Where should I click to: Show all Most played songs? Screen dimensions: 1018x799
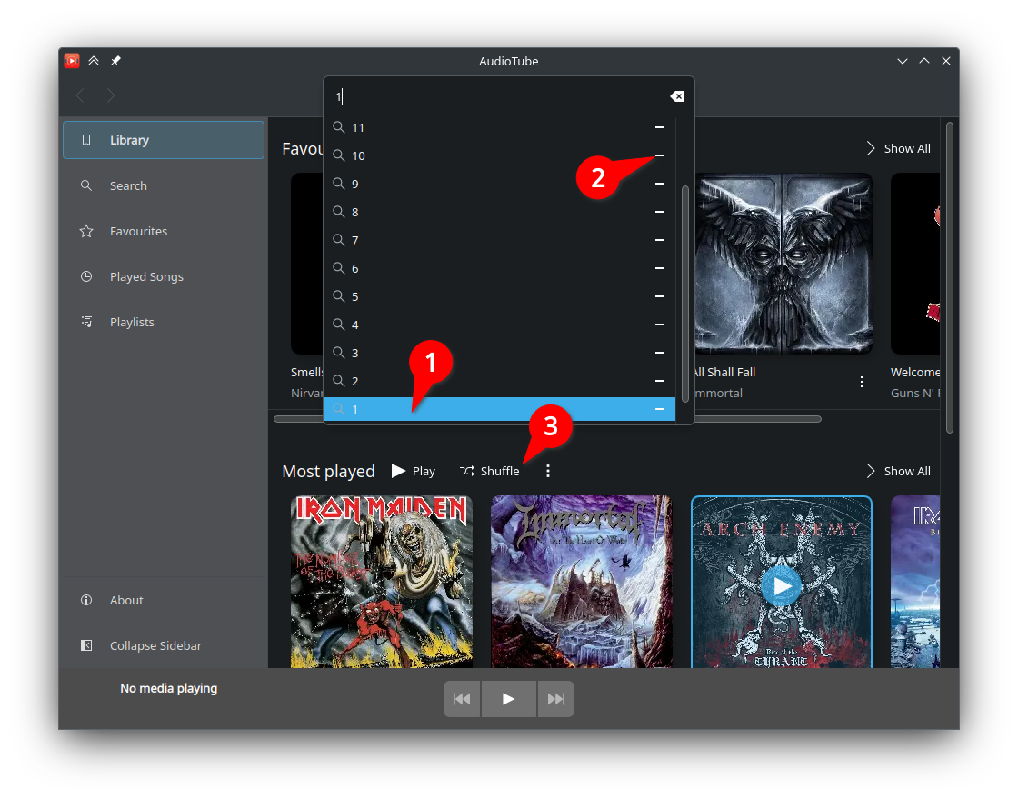[898, 471]
